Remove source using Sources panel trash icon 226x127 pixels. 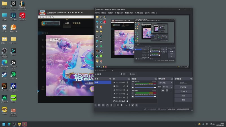pos(118,105)
